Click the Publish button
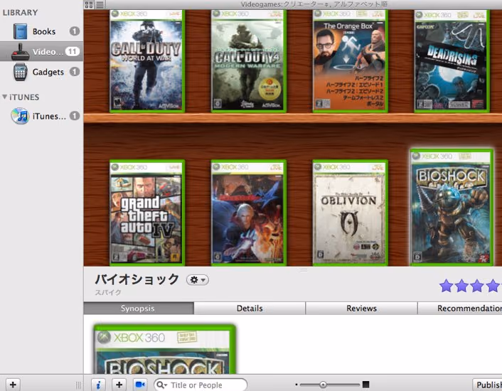502x391 pixels. (x=487, y=385)
